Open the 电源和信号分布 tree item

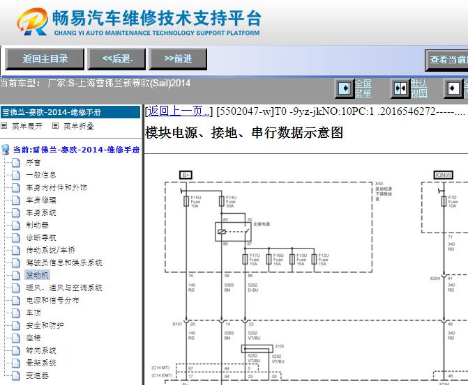click(52, 300)
